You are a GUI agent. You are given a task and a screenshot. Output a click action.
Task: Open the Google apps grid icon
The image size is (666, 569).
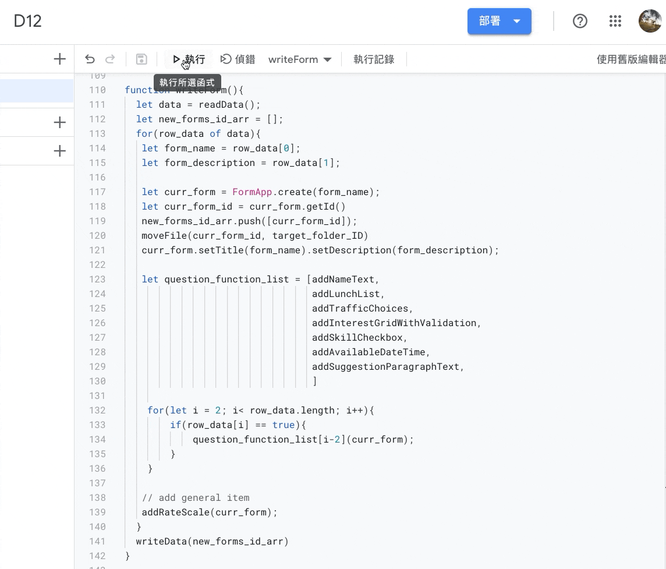click(x=615, y=21)
